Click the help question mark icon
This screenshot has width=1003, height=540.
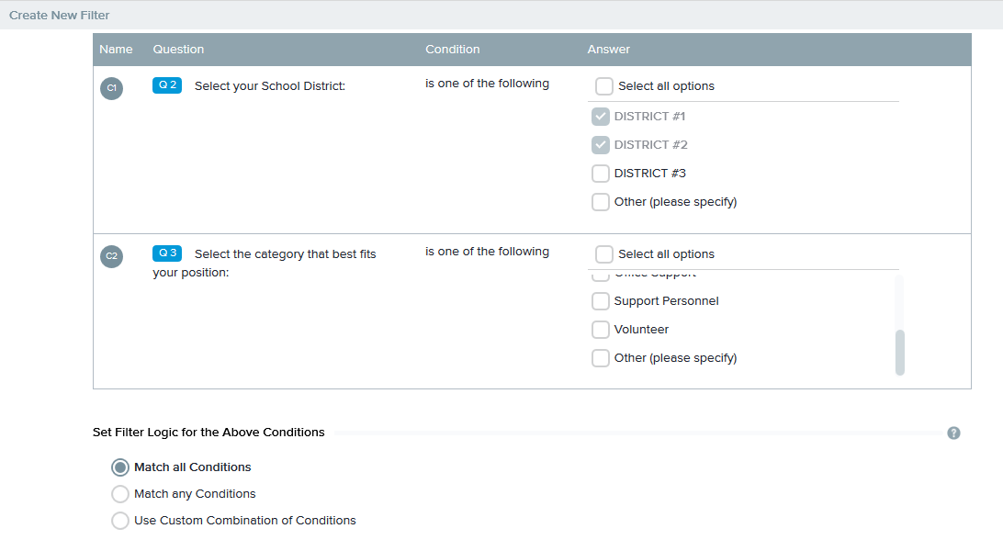953,433
